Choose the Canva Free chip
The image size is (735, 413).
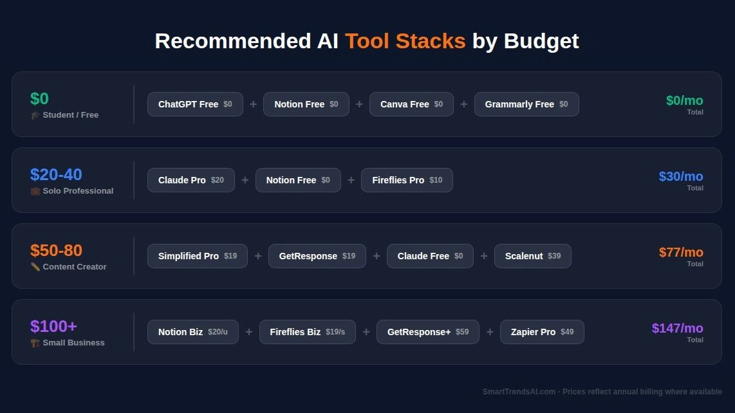(x=411, y=104)
